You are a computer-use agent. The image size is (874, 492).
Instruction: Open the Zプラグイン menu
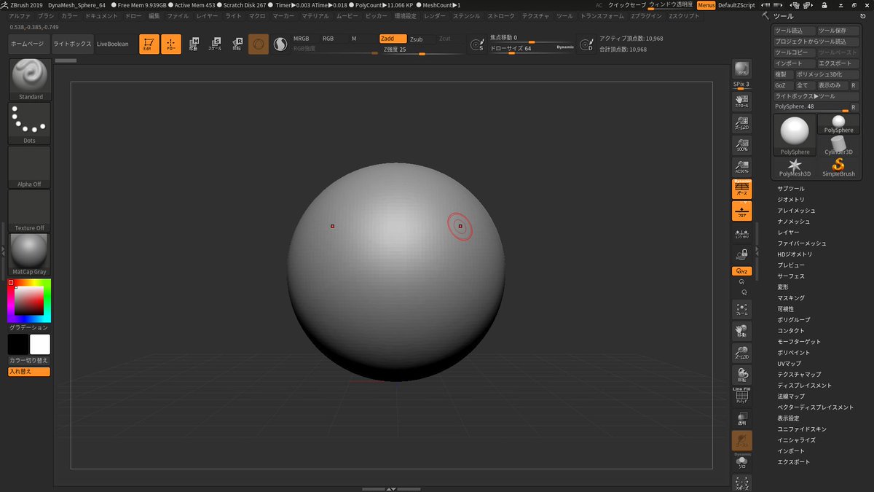(x=646, y=15)
